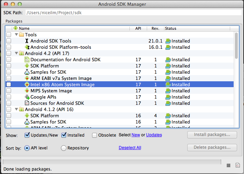Image resolution: width=244 pixels, height=174 pixels.
Task: Click the Documentation for Android SDK icon
Action: click(27, 59)
